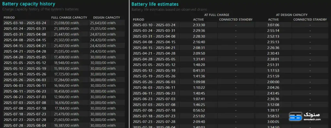
Task: Select CONNECTED STANDBY header under AT FULL CHARGE
Action: click(236, 20)
